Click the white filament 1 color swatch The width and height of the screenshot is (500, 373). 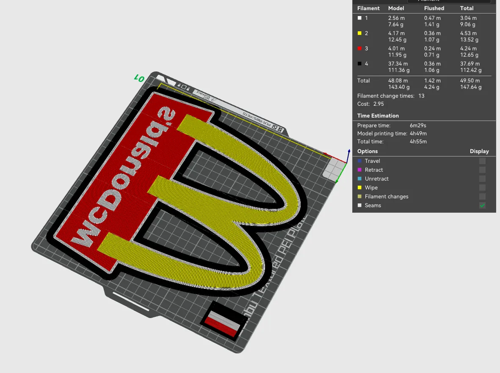360,18
